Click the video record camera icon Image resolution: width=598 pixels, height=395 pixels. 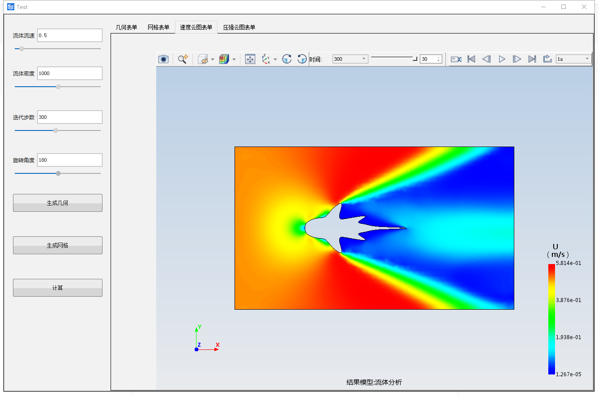click(456, 59)
